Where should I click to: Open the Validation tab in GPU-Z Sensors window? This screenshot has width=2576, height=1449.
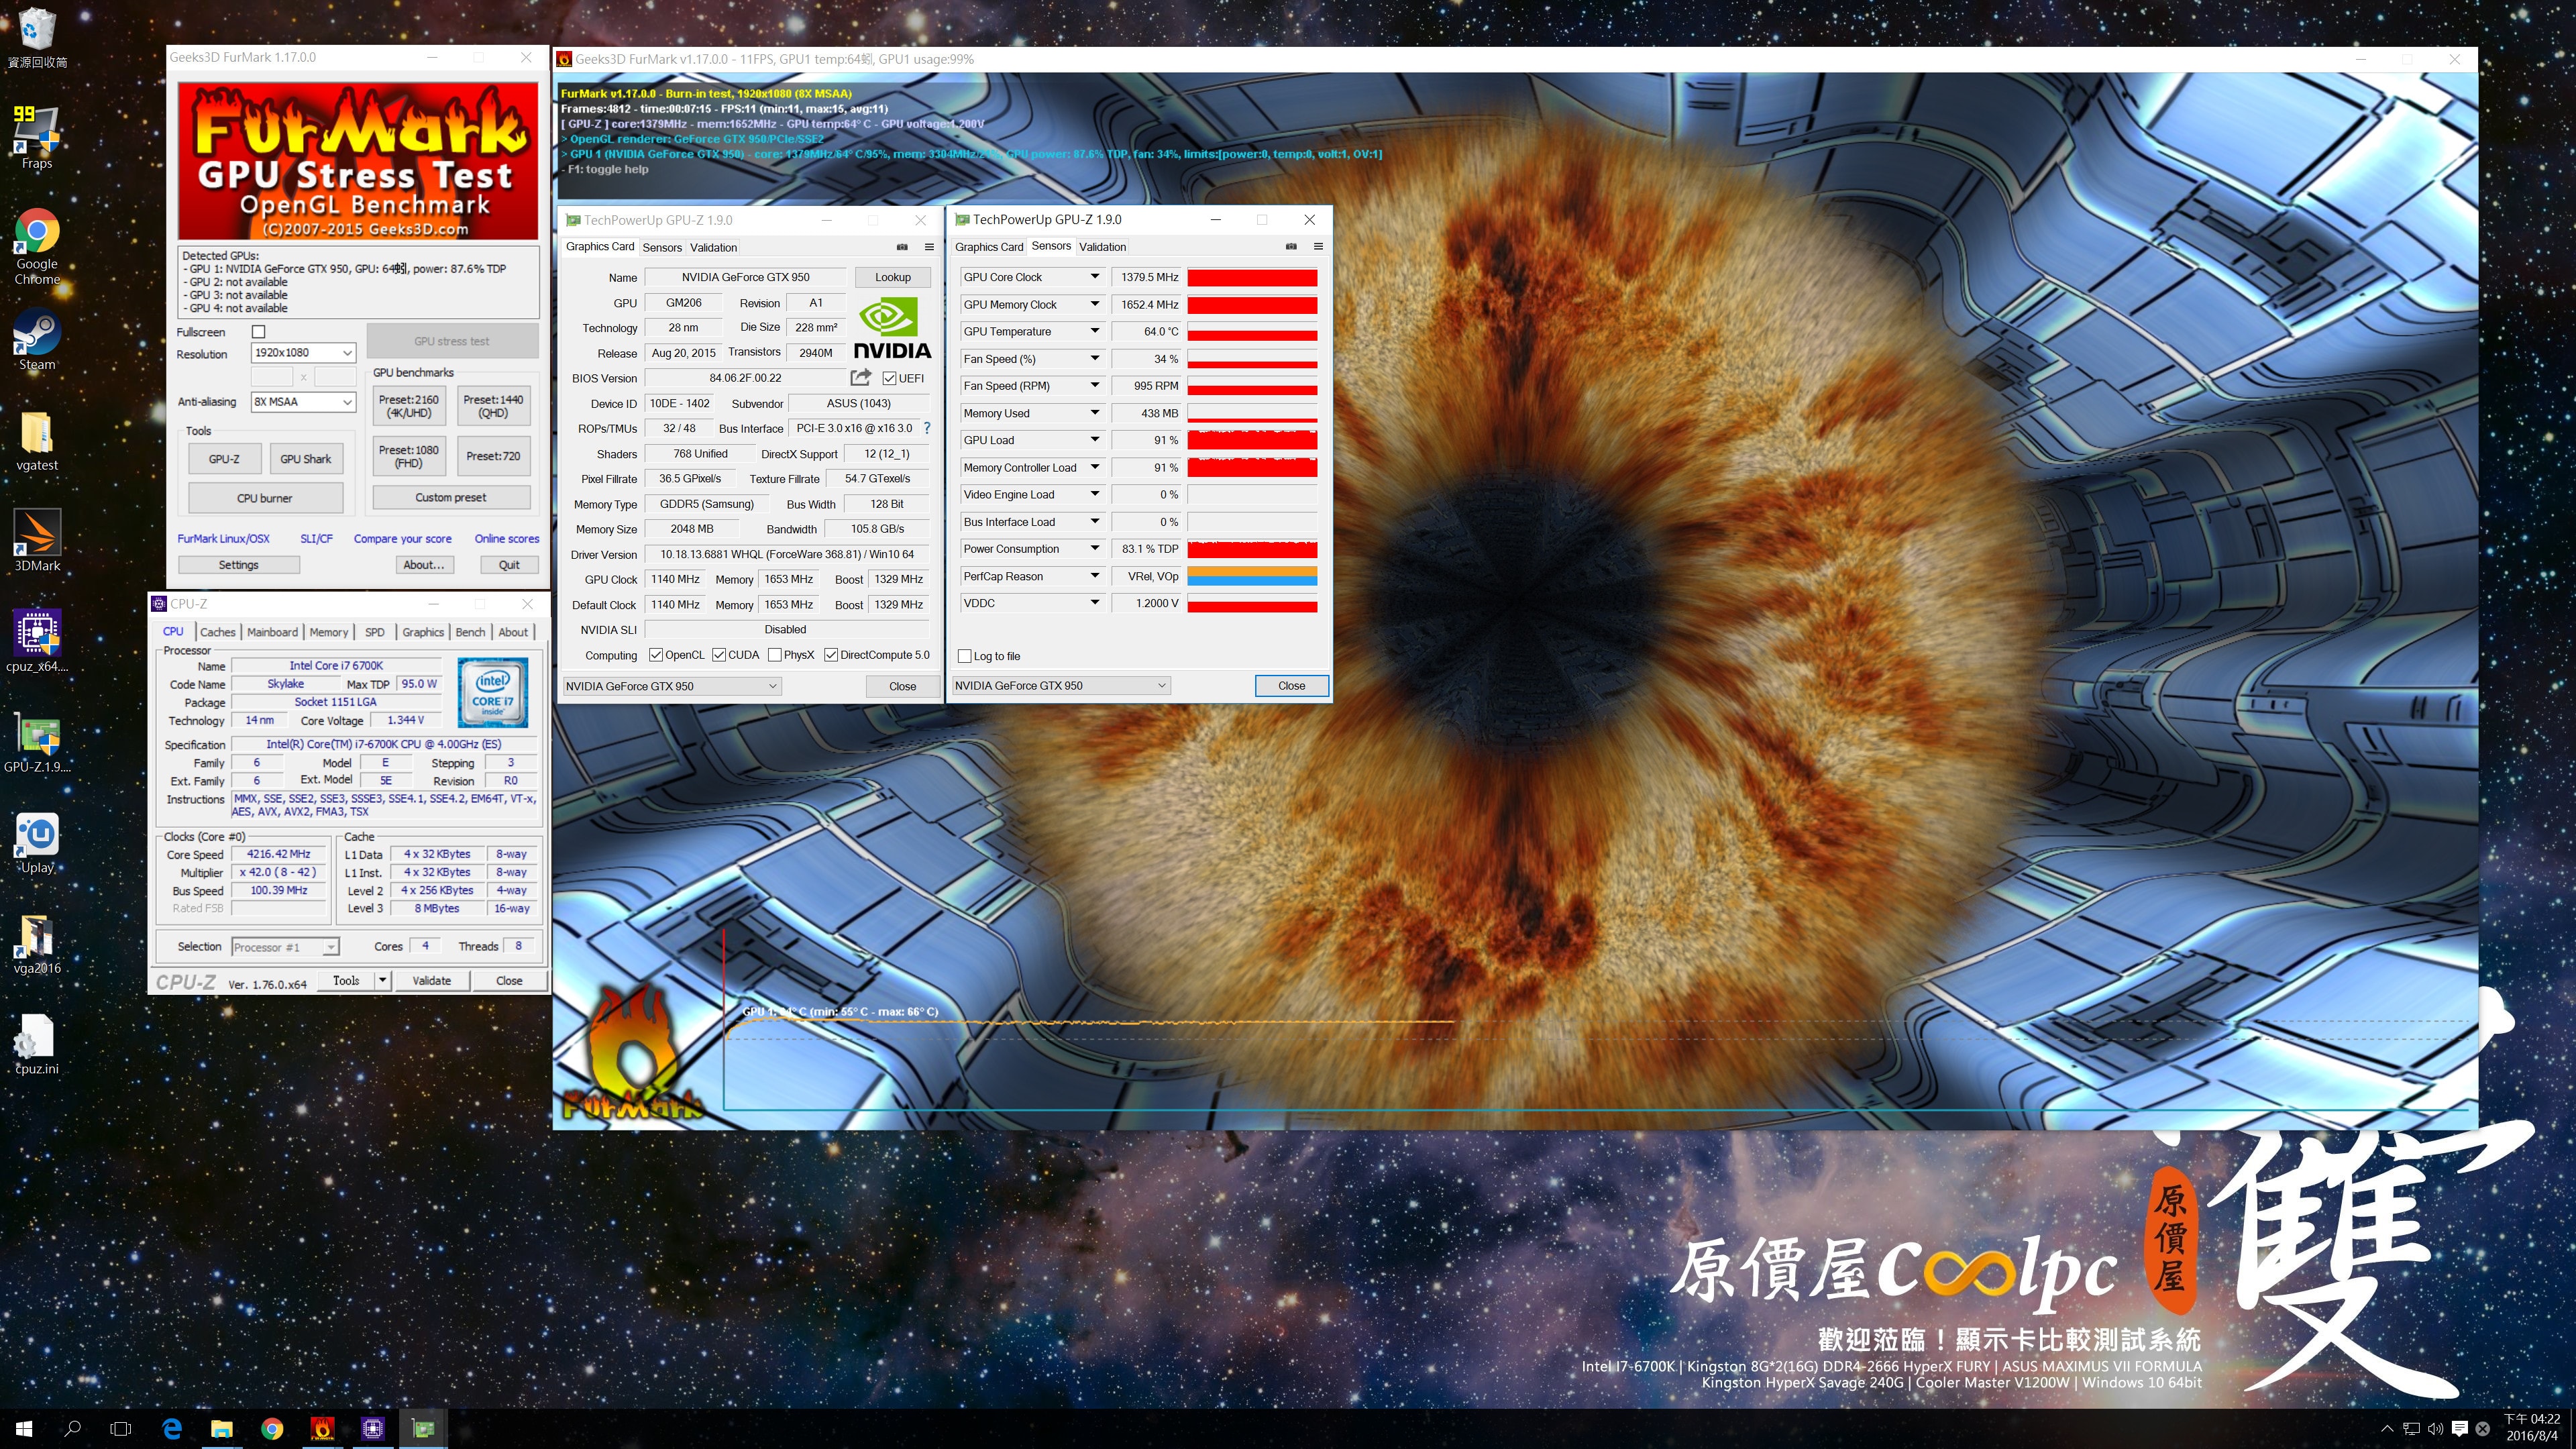(1102, 247)
